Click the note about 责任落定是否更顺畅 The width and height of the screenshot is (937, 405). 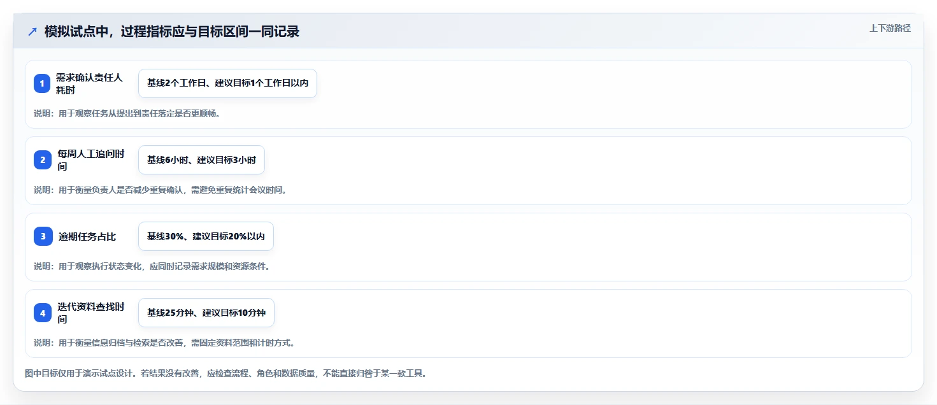(127, 113)
